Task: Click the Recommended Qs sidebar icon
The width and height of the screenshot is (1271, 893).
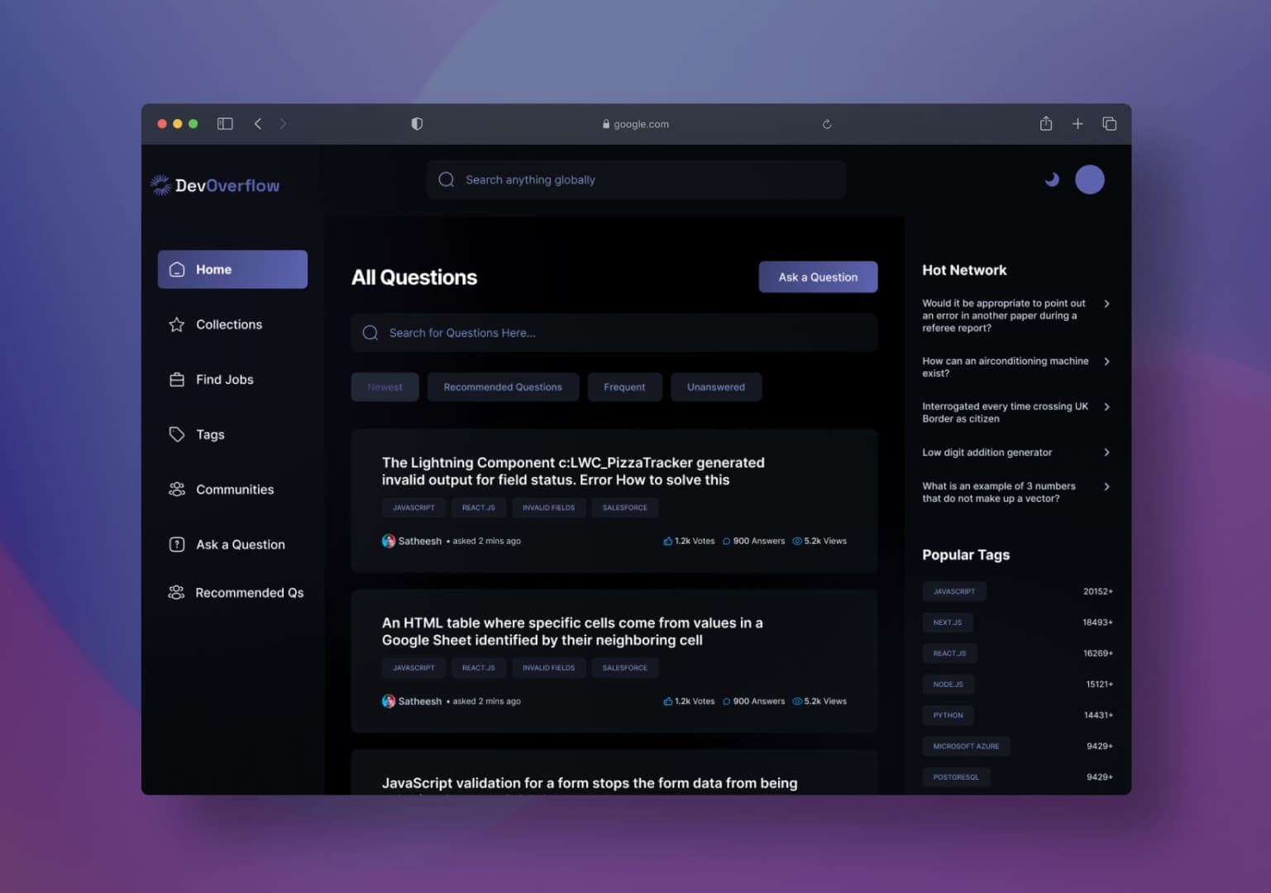Action: pyautogui.click(x=176, y=592)
